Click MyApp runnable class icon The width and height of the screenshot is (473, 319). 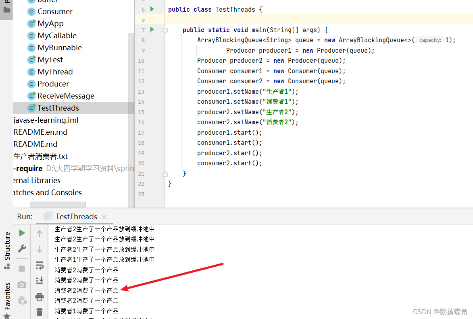[31, 23]
